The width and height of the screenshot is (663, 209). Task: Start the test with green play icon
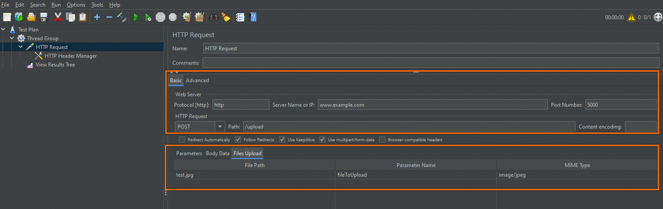[136, 17]
